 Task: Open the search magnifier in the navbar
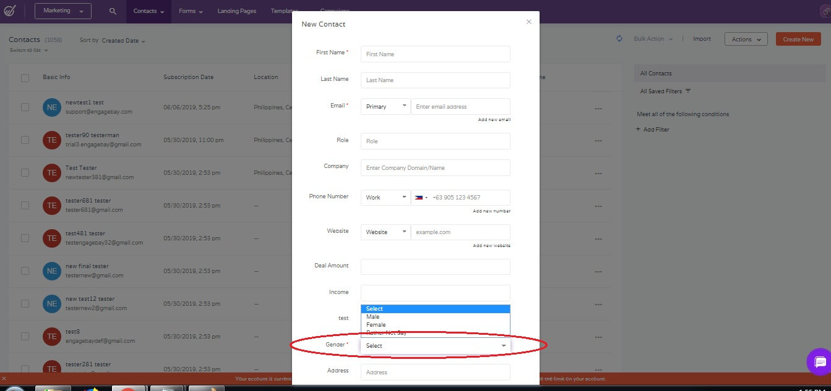(112, 11)
